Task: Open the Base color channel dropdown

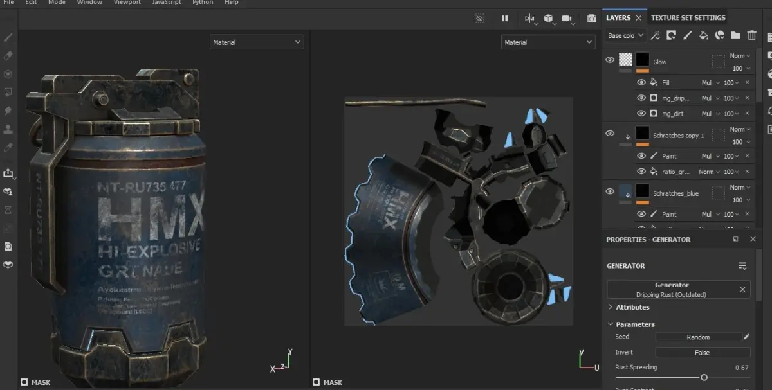Action: click(625, 35)
